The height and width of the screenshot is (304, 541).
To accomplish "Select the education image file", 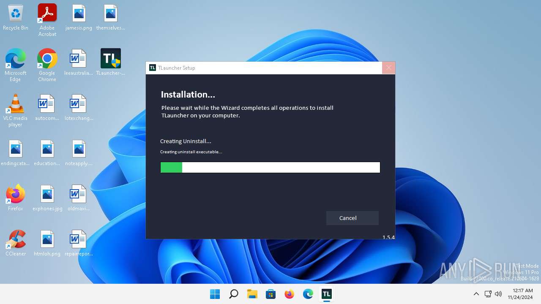I will click(47, 153).
